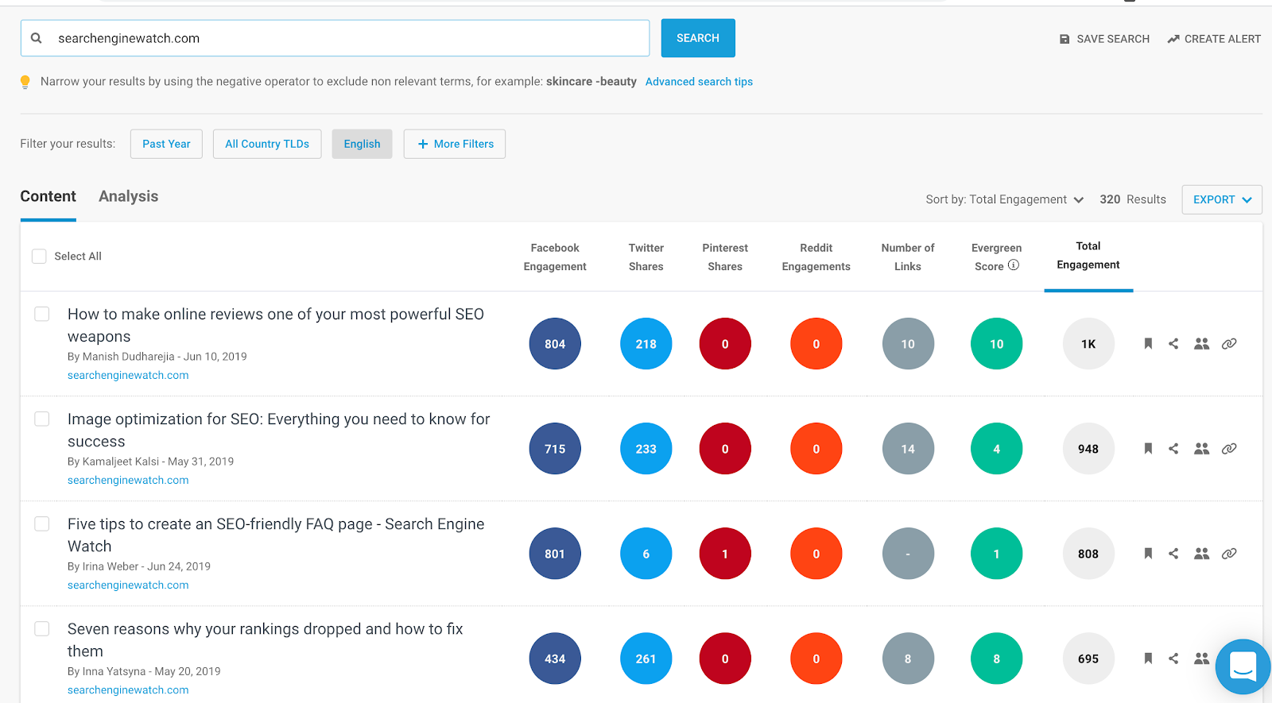This screenshot has width=1272, height=703.
Task: Click the Save Search floppy icon
Action: click(x=1065, y=39)
